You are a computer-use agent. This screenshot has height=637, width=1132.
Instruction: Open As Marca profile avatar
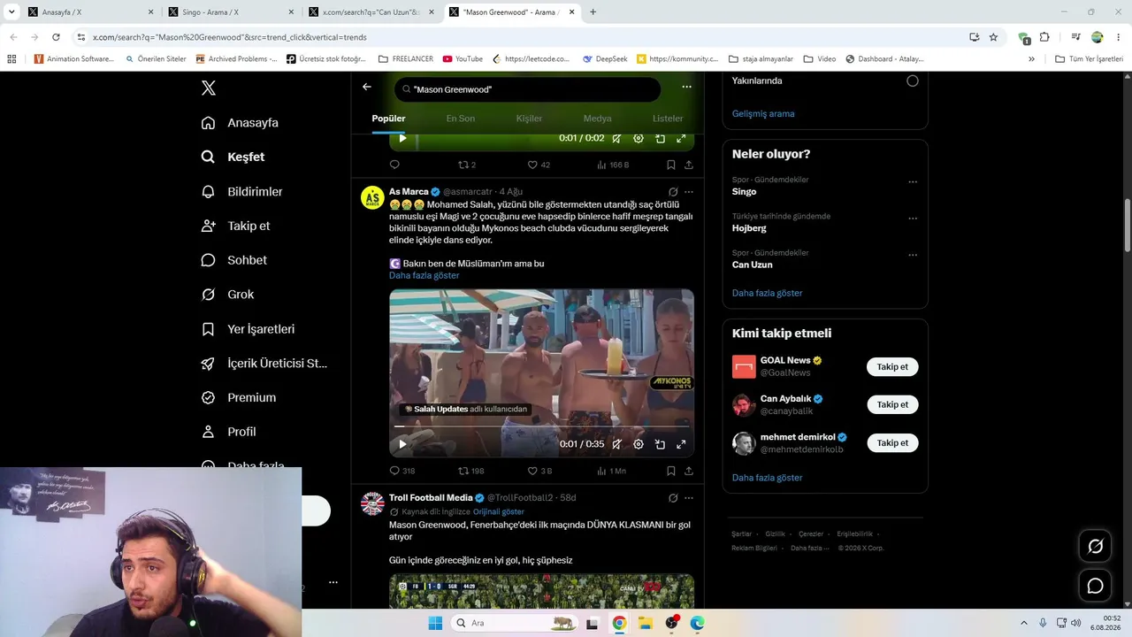(x=372, y=197)
